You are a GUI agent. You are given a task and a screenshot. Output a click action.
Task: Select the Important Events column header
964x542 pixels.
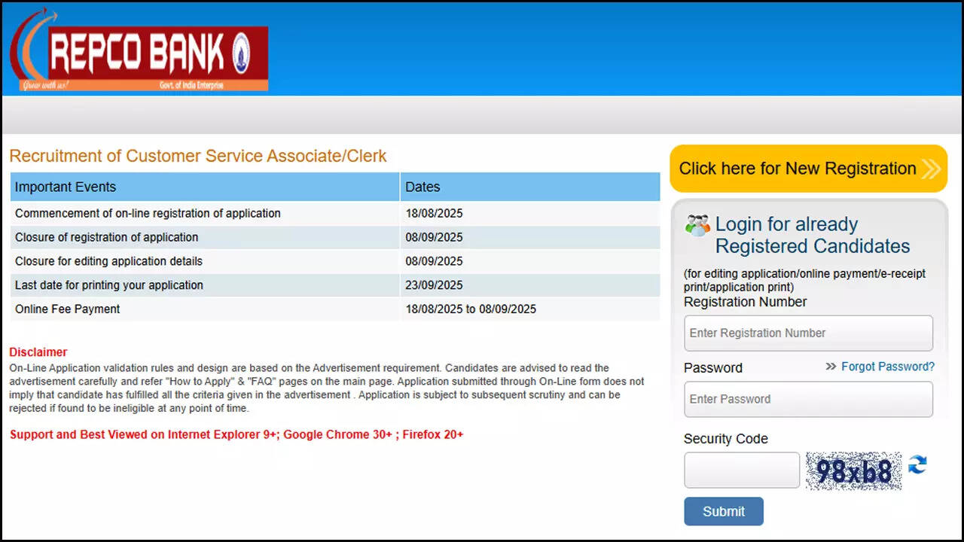pyautogui.click(x=205, y=187)
